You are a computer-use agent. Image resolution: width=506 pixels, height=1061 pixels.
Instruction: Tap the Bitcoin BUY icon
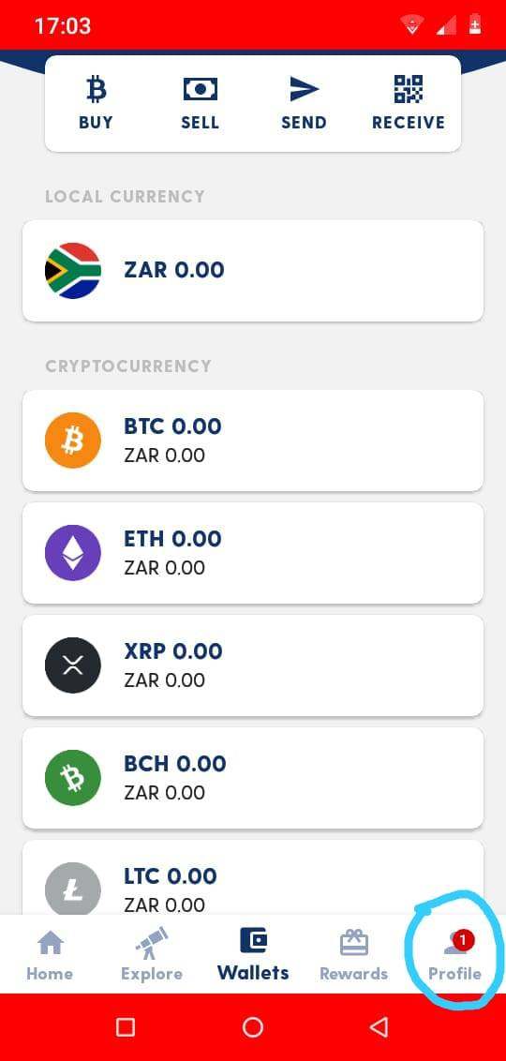pyautogui.click(x=97, y=89)
